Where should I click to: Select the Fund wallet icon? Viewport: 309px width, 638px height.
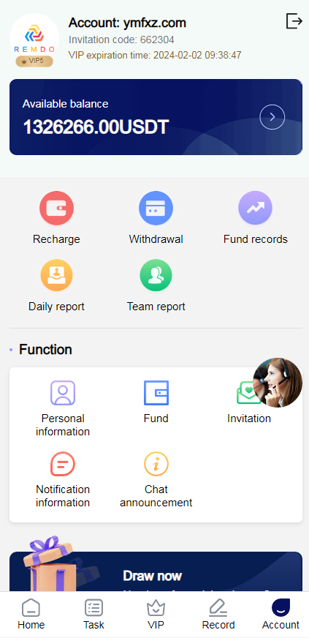(x=156, y=393)
